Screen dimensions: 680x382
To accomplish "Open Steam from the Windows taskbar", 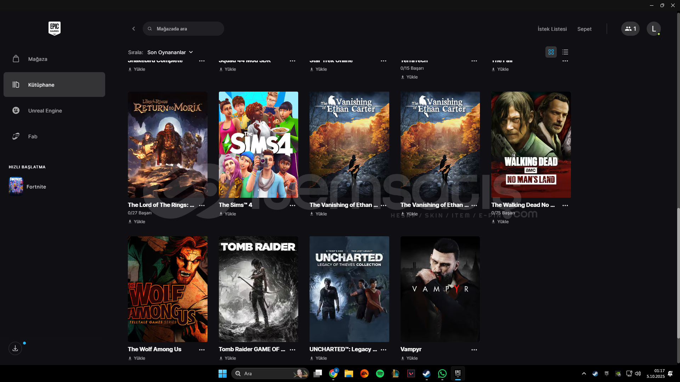I will coord(426,374).
